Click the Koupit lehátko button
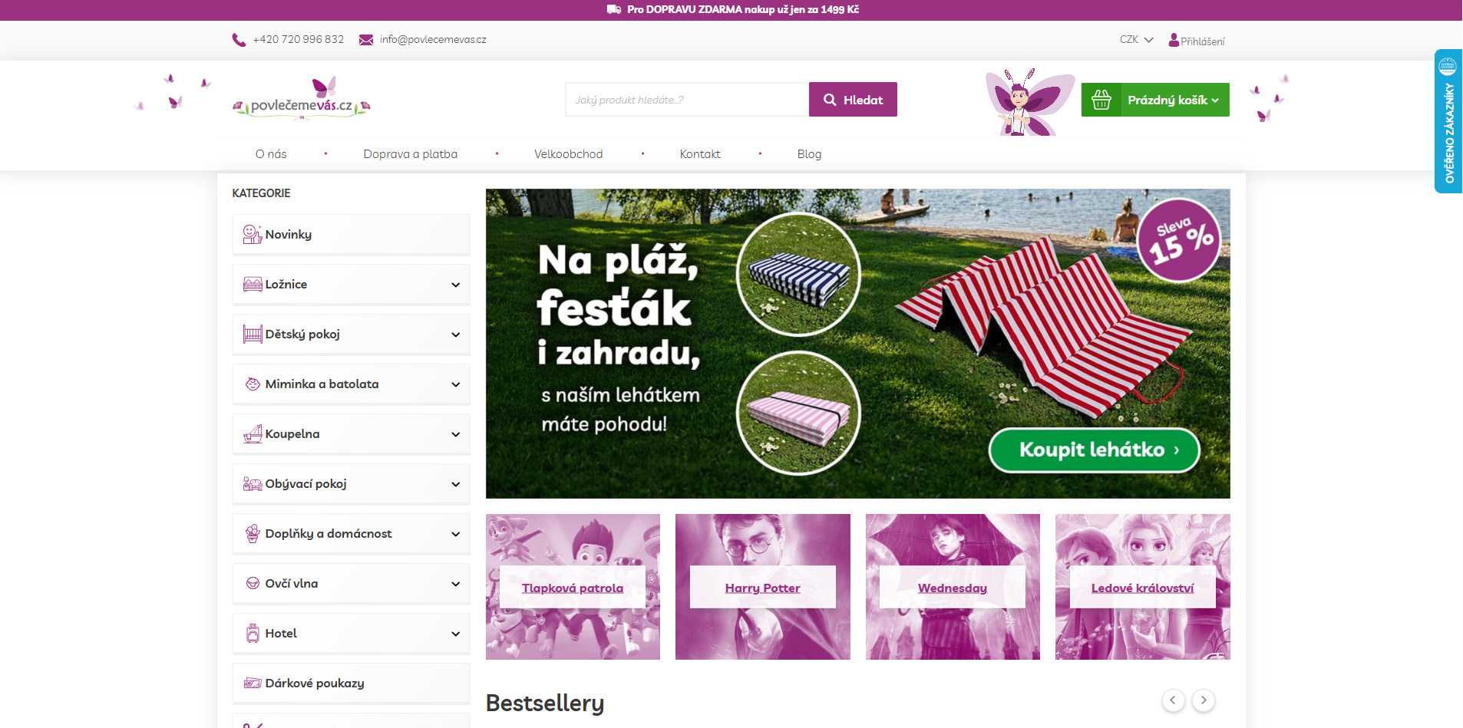The height and width of the screenshot is (728, 1463). (1094, 450)
